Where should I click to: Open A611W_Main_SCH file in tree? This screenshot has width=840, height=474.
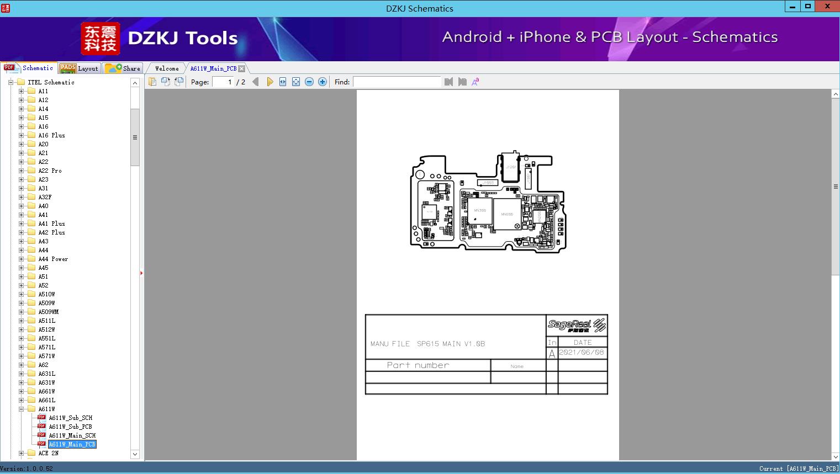pos(72,435)
